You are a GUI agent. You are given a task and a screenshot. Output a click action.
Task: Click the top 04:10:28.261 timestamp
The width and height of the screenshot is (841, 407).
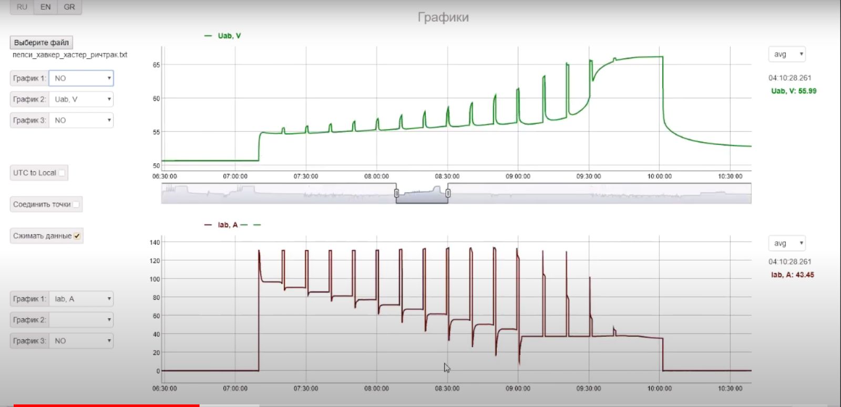point(790,78)
